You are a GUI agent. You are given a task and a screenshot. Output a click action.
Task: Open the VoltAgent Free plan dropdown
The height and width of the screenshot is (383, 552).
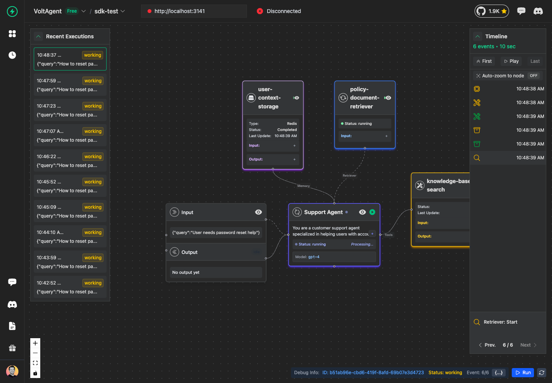(x=84, y=11)
